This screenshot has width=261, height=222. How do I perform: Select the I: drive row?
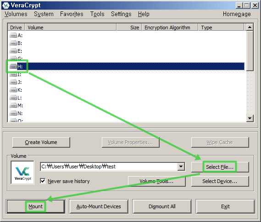(x=126, y=74)
